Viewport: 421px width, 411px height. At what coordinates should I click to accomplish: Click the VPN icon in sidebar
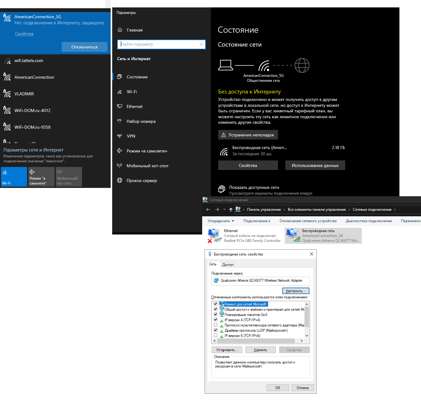[120, 136]
